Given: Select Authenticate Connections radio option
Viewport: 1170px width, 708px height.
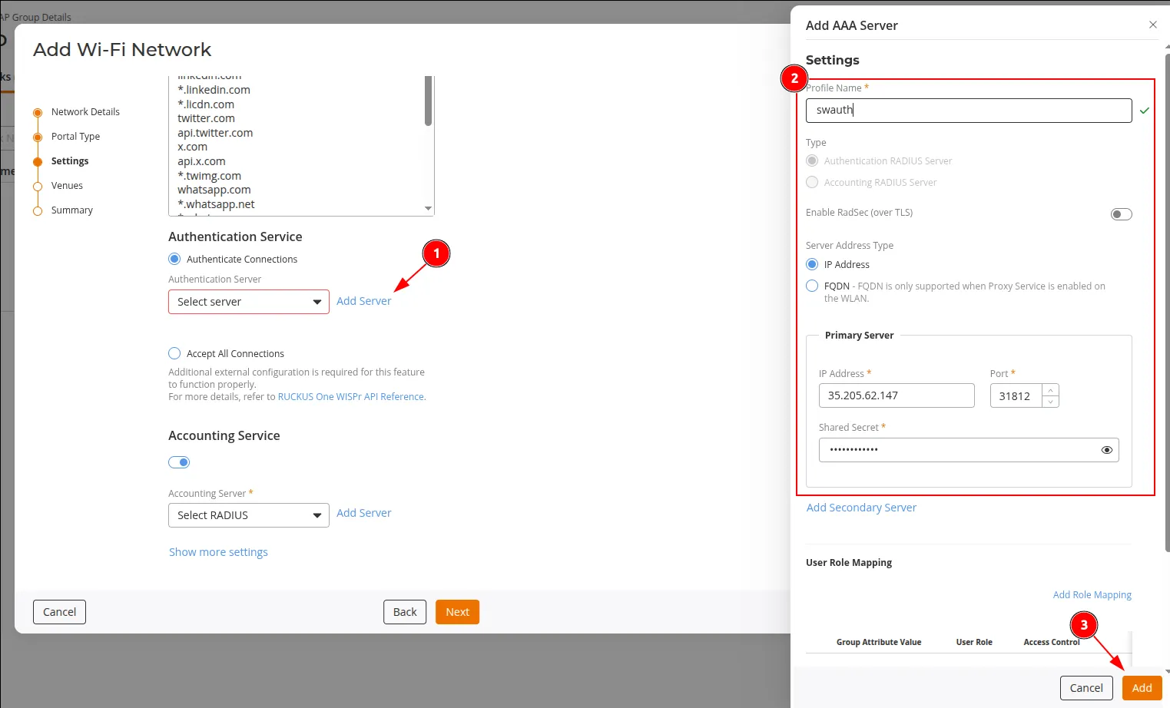Looking at the screenshot, I should (x=174, y=259).
